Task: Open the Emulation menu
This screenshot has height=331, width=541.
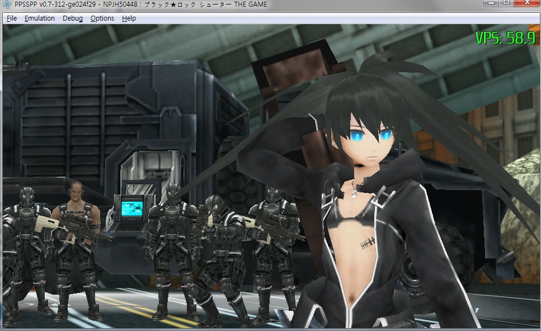Action: pos(40,18)
